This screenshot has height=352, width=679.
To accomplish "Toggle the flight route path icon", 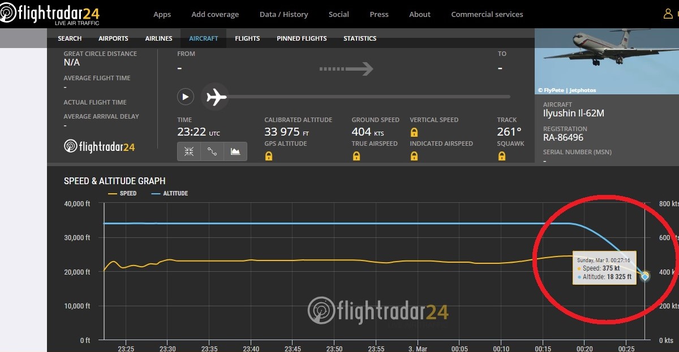I will [x=212, y=151].
